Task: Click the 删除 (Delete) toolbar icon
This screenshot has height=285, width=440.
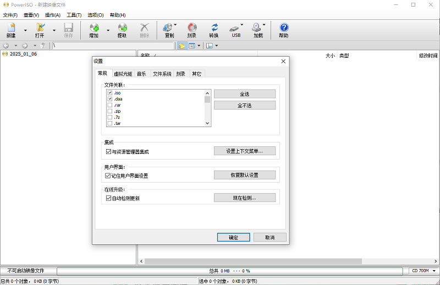Action: pyautogui.click(x=144, y=30)
